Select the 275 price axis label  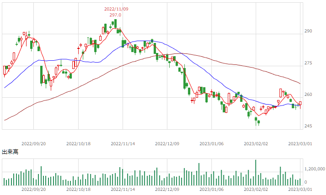[x=308, y=63]
